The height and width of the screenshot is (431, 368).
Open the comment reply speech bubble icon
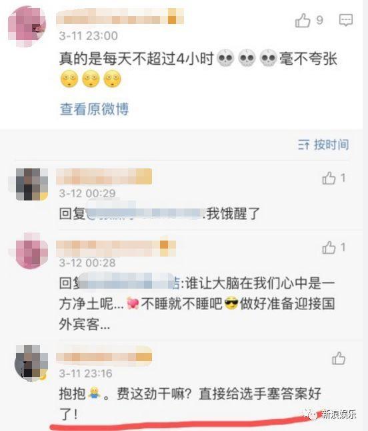346,20
